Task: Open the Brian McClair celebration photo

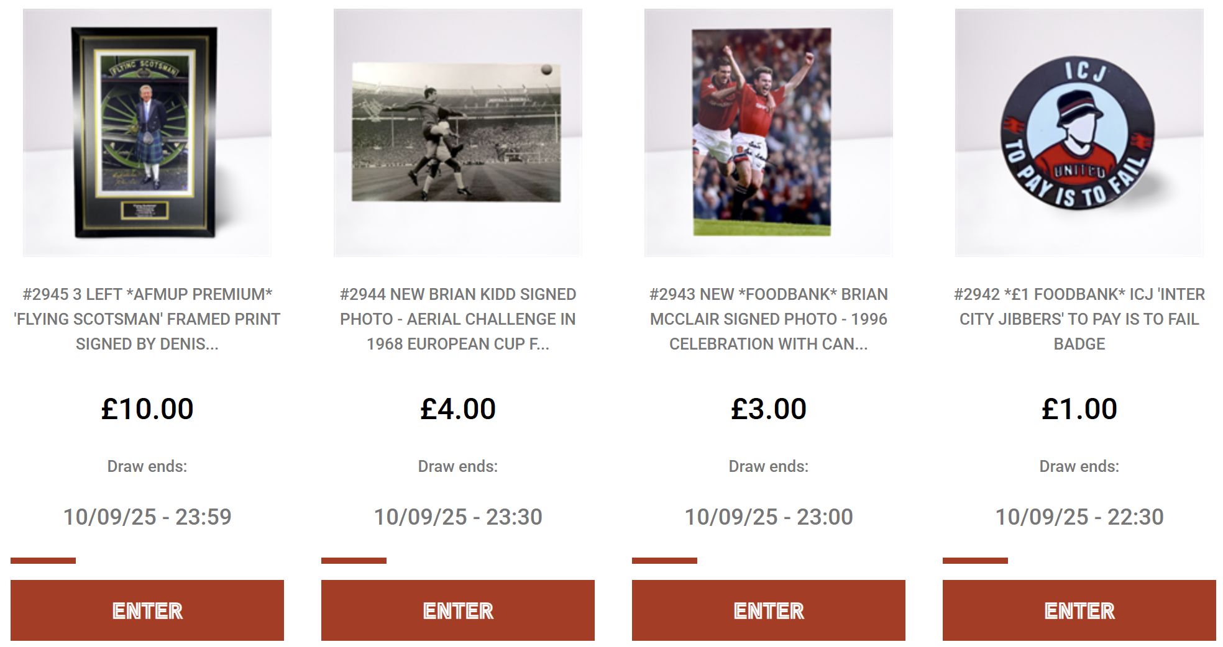Action: click(x=768, y=132)
